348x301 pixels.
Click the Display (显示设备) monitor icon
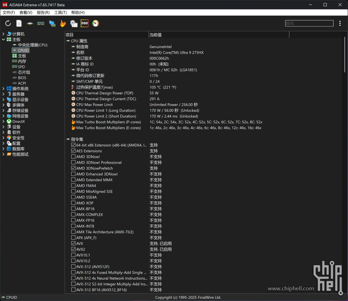click(9, 99)
